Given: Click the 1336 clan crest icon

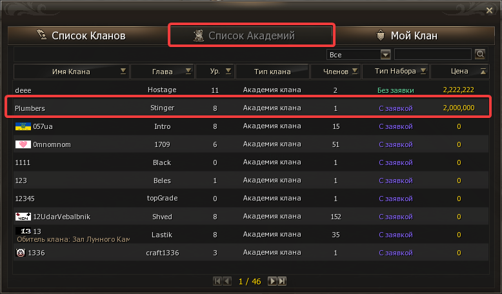Looking at the screenshot, I should 20,253.
